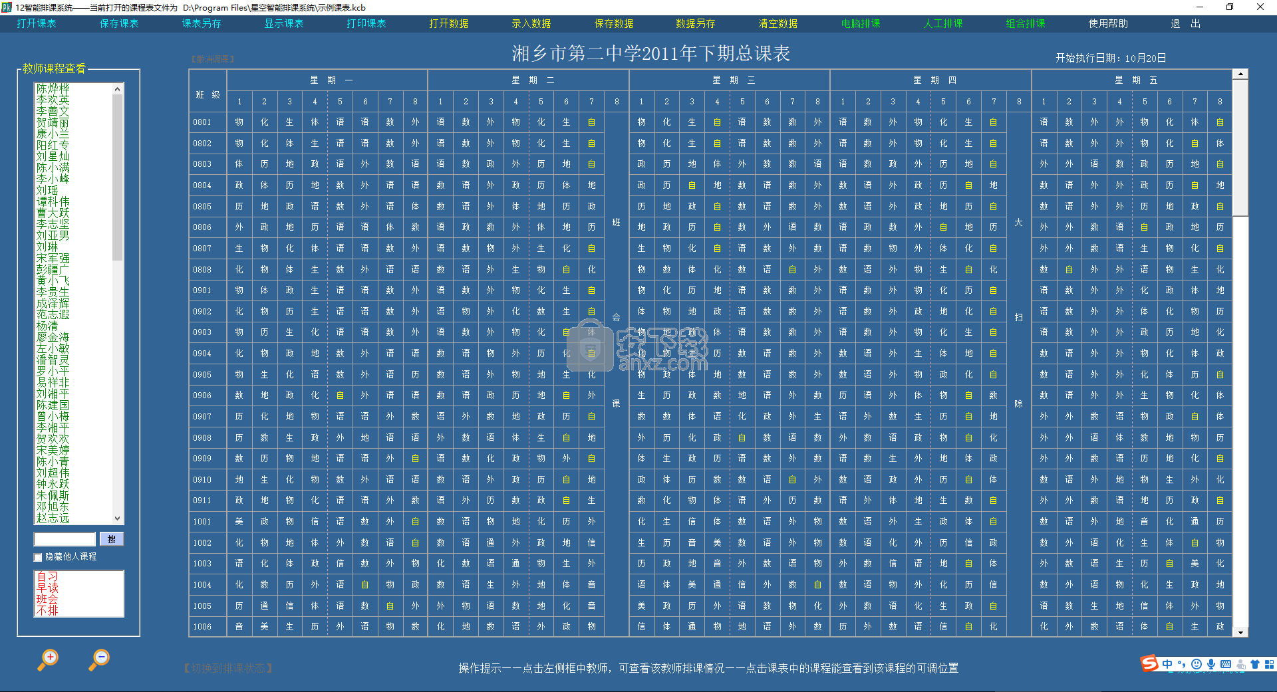The height and width of the screenshot is (692, 1277).
Task: Select teacher 宋美婷 in the list
Action: click(x=53, y=450)
